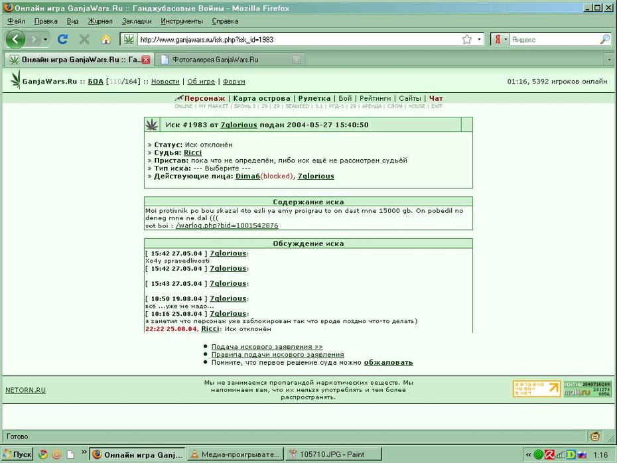The width and height of the screenshot is (617, 463).
Task: Click the Chrome icon in the taskbar quick launch
Action: pyautogui.click(x=43, y=454)
